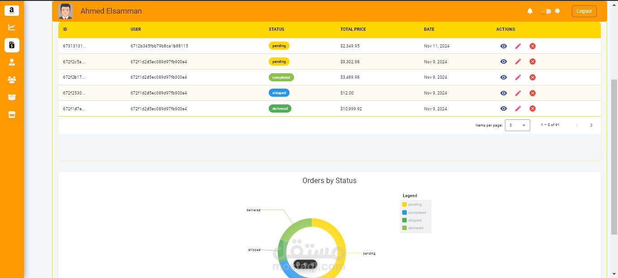Toggle the dark mode switch
This screenshot has height=278, width=618.
(x=546, y=11)
